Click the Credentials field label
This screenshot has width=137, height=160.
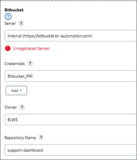[15, 64]
